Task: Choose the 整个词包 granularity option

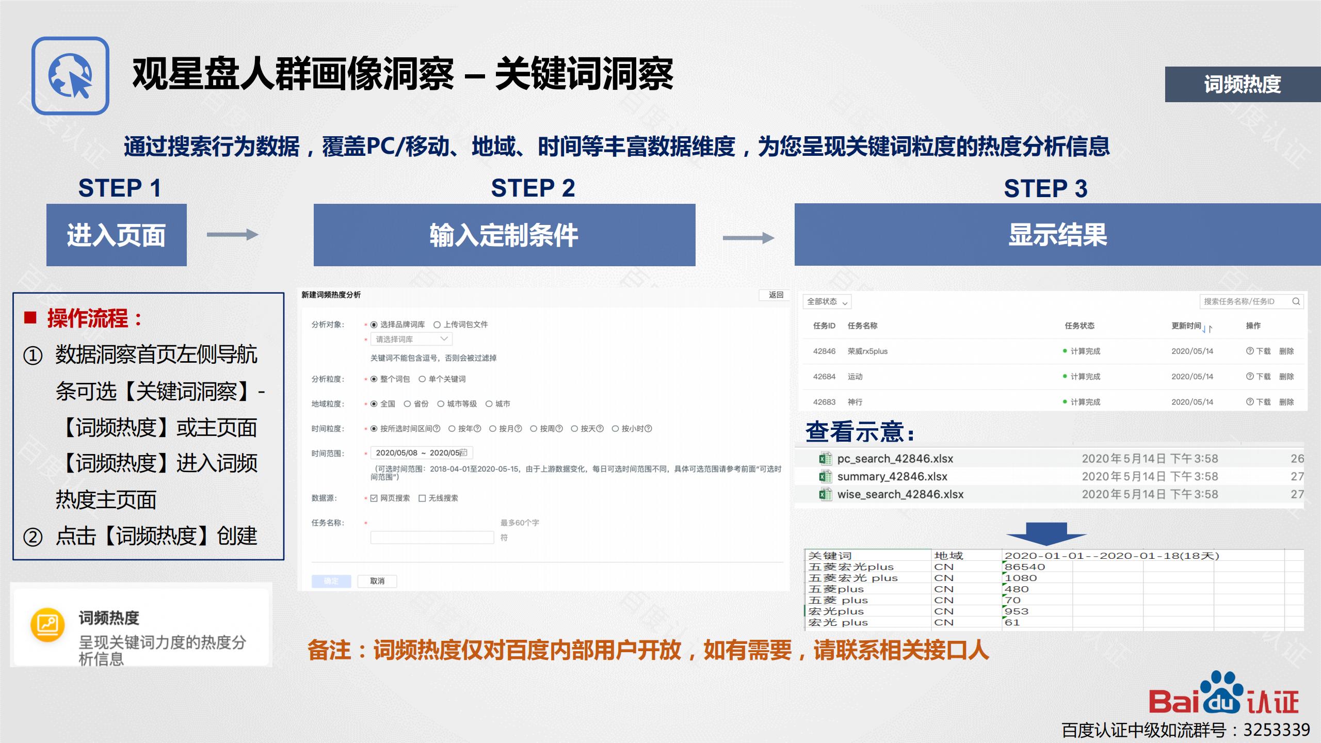Action: (374, 379)
